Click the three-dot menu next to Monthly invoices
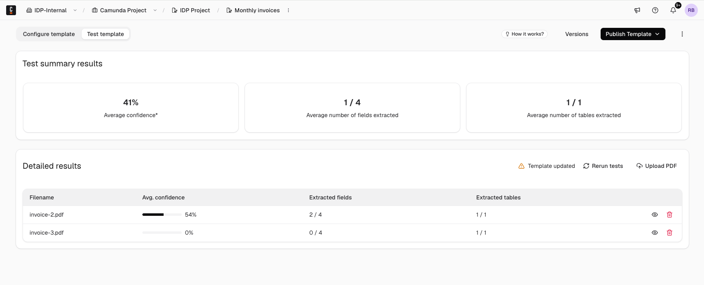704x285 pixels. (288, 10)
